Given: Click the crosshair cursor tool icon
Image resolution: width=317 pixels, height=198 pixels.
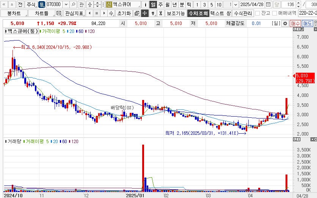Looking at the screenshot, I should [x=144, y=13].
